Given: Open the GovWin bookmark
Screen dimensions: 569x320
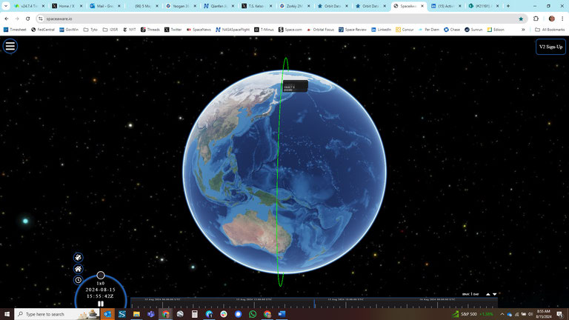Looking at the screenshot, I should [69, 30].
